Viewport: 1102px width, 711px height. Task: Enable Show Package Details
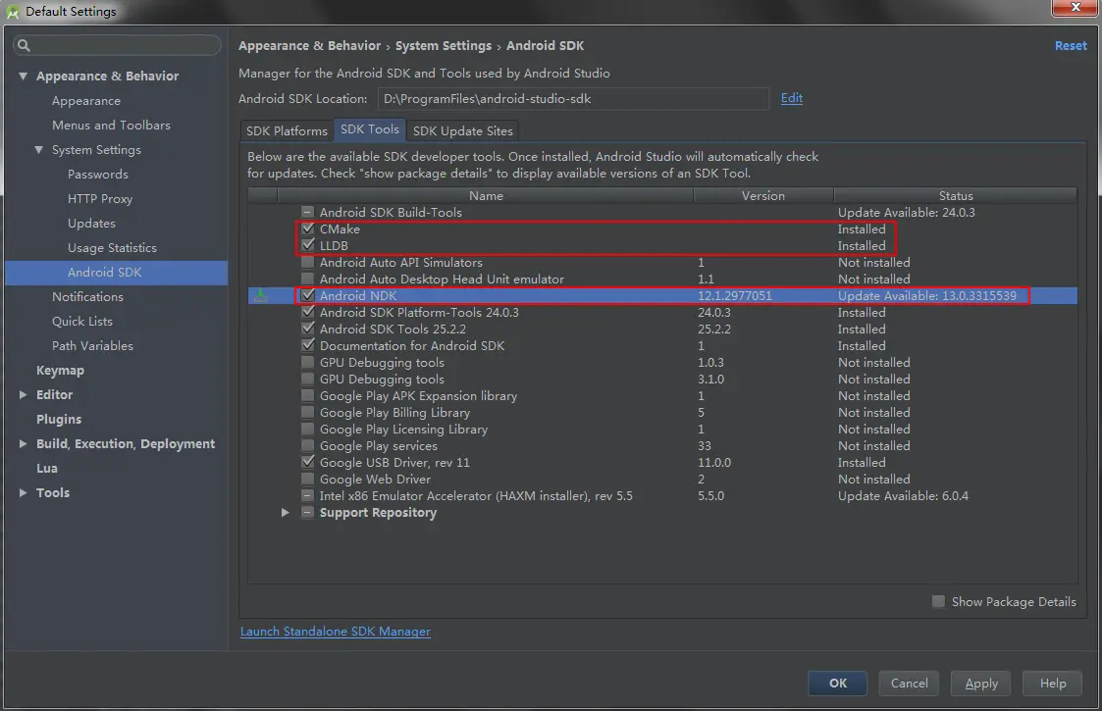pyautogui.click(x=938, y=601)
